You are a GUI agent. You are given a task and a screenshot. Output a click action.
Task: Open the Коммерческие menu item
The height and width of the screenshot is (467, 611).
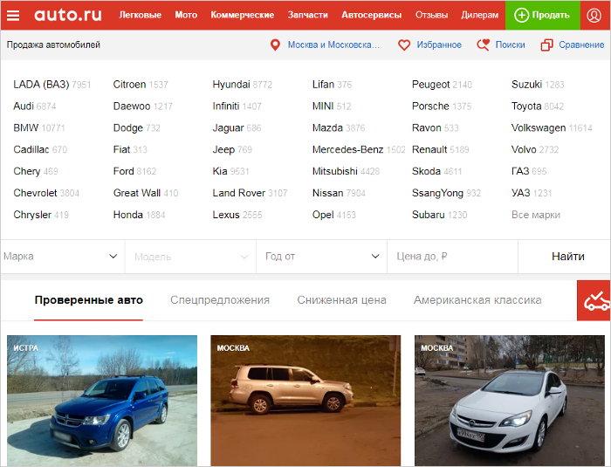point(243,15)
